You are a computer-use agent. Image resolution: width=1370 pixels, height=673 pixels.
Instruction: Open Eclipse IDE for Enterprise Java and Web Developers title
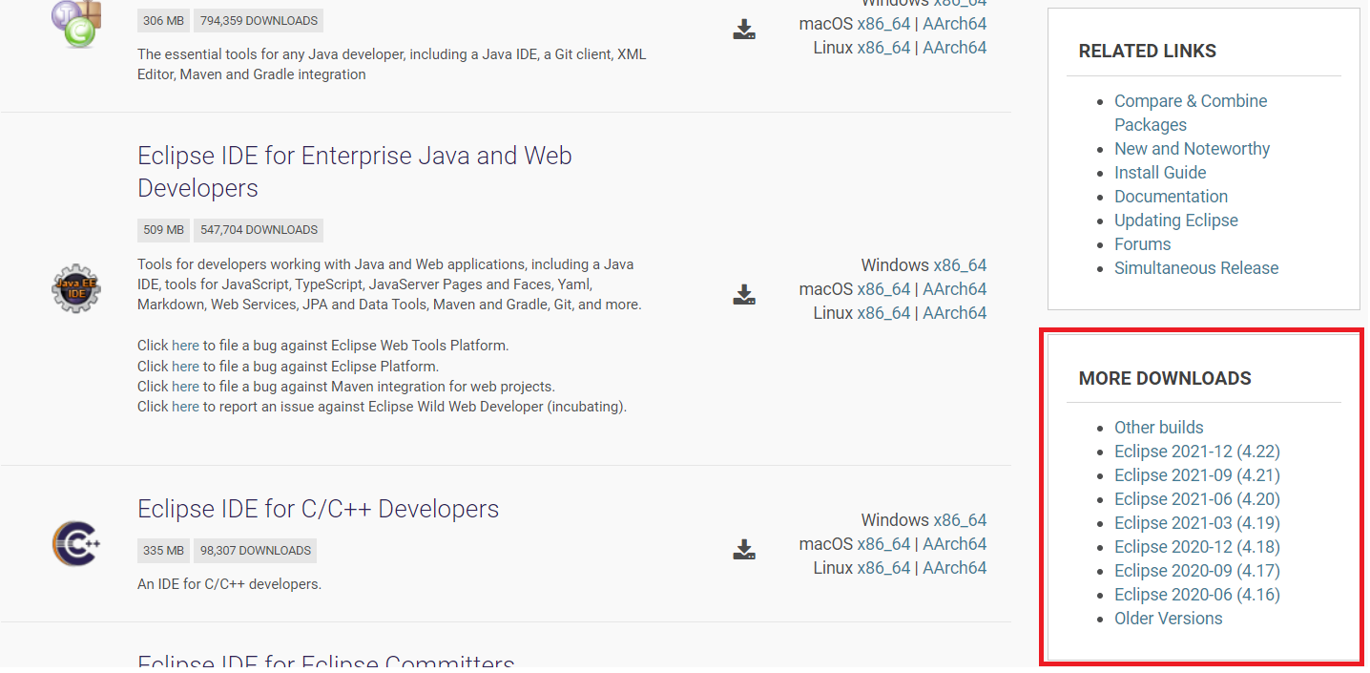click(x=355, y=172)
